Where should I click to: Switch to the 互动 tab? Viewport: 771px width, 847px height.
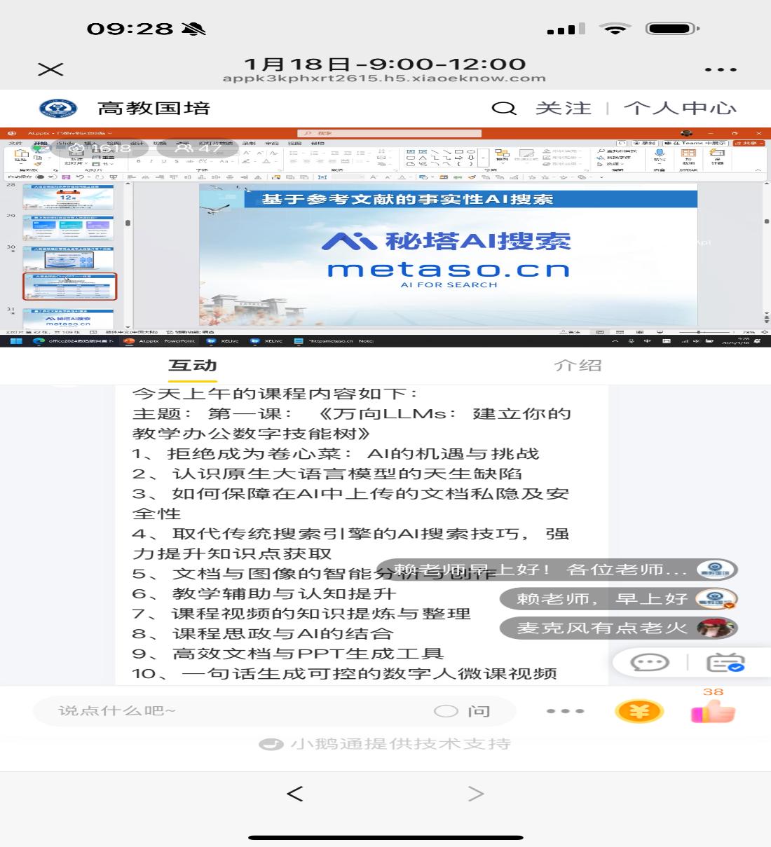click(193, 365)
